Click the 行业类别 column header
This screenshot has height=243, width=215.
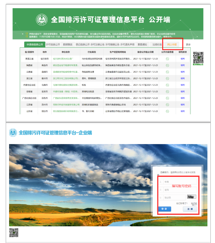pos(92,52)
